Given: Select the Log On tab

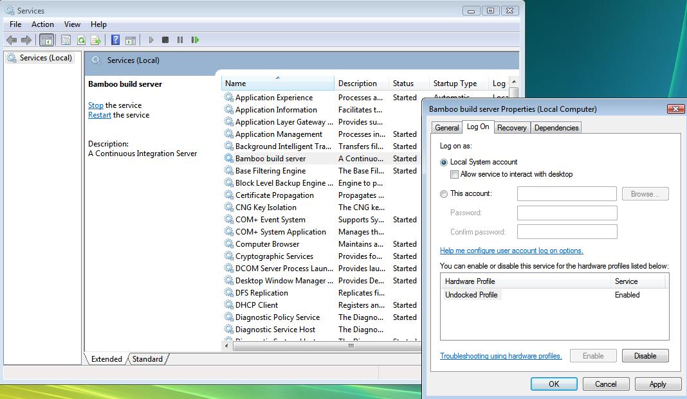Looking at the screenshot, I should tap(478, 127).
